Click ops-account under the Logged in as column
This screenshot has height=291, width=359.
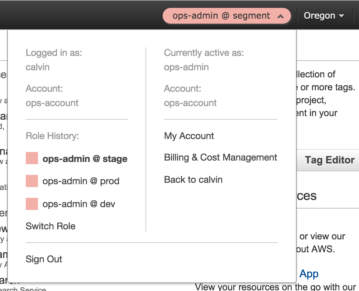tap(52, 103)
